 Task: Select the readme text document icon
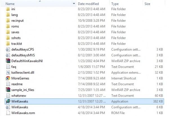click(x=8, y=84)
